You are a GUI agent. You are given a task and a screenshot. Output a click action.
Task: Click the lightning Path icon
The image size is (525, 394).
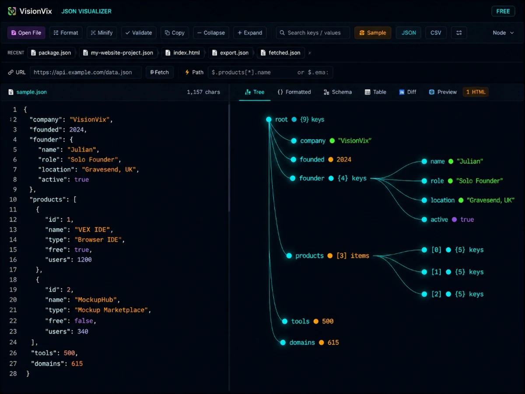coord(187,72)
